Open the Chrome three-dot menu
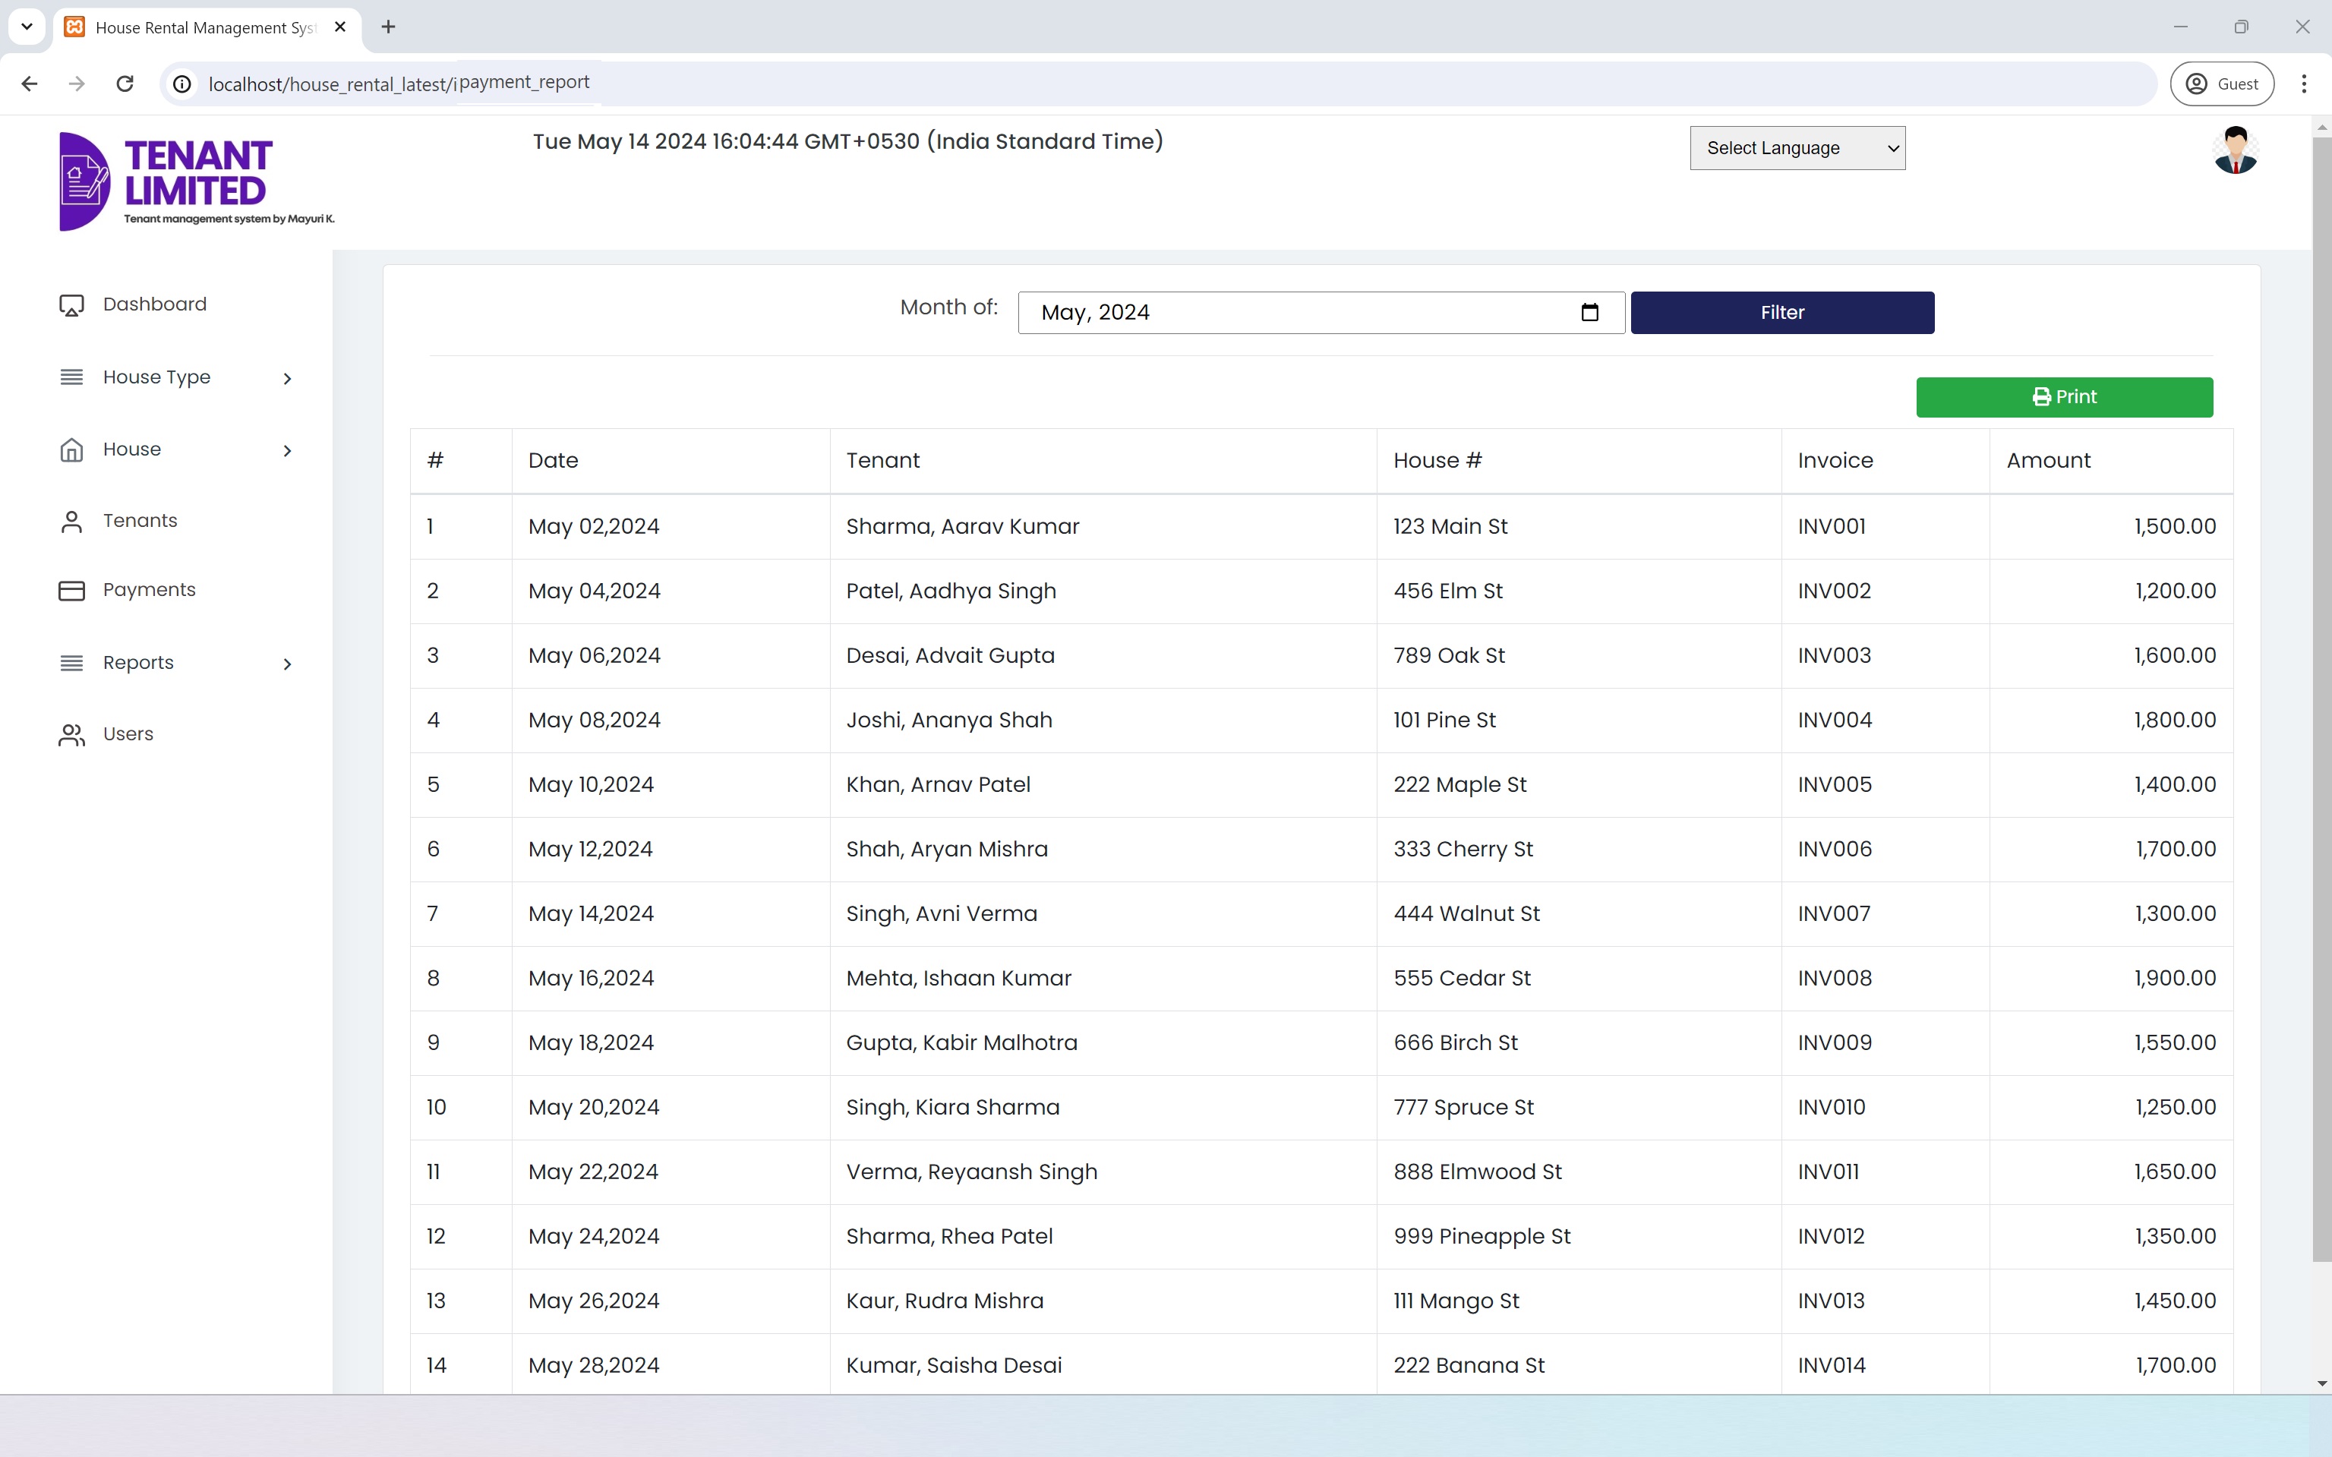Viewport: 2332px width, 1457px height. 2304,84
